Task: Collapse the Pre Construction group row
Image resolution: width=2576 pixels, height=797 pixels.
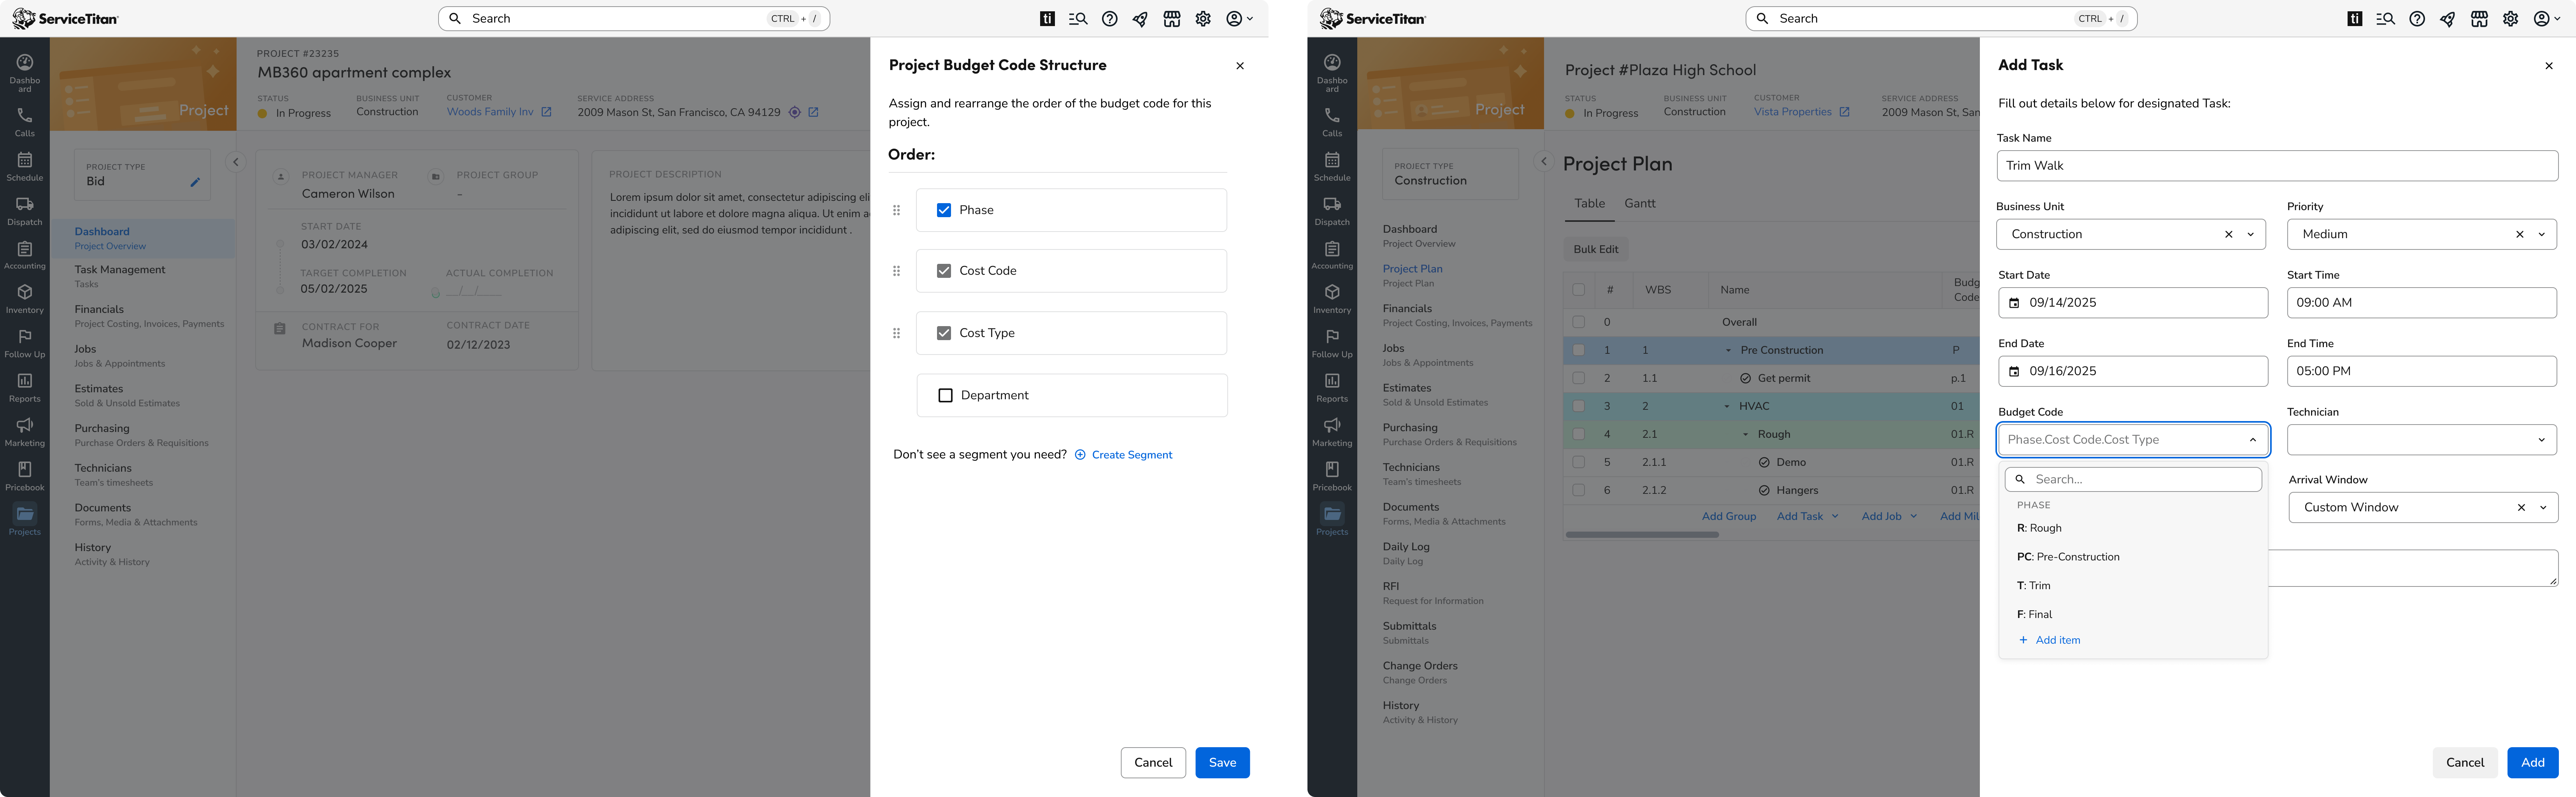Action: click(1728, 351)
